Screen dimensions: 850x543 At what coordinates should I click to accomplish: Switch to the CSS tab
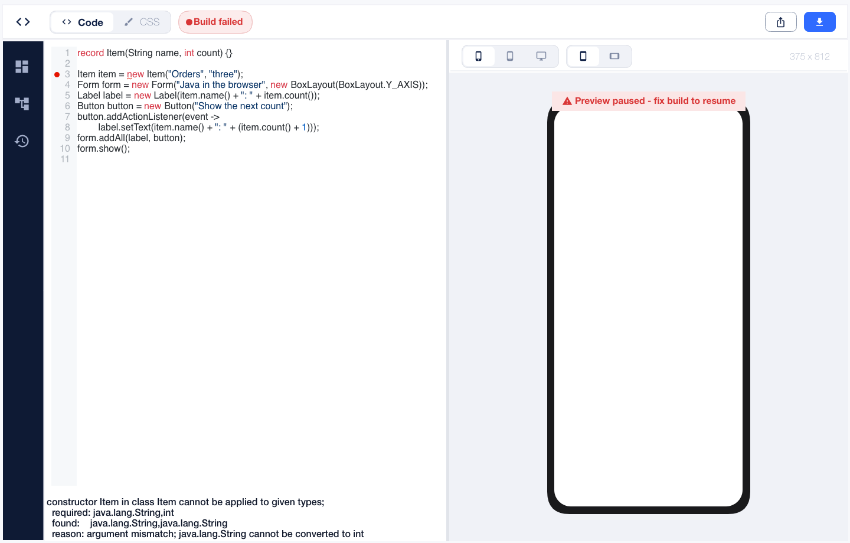click(142, 22)
